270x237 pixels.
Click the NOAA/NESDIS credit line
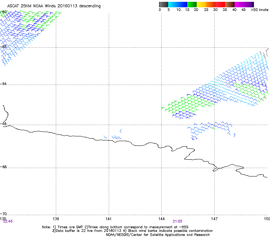point(158,235)
